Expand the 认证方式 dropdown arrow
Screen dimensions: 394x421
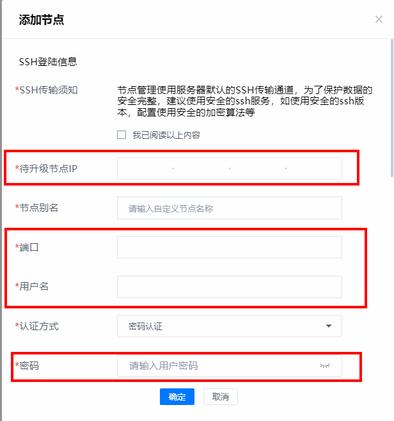[329, 326]
